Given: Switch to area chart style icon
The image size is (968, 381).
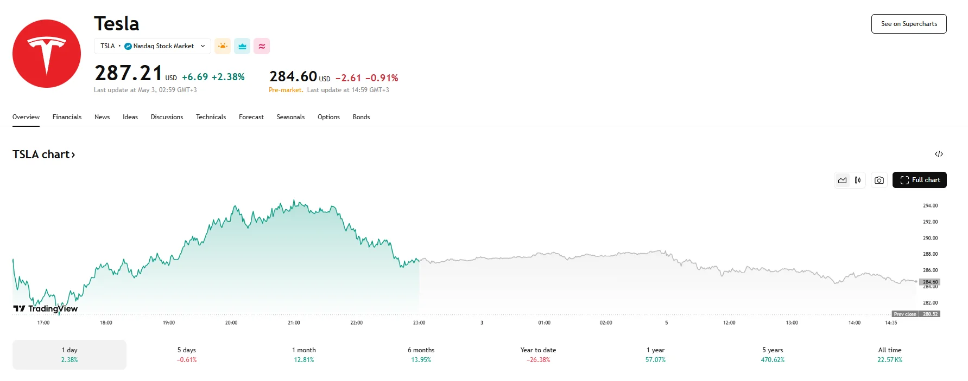Looking at the screenshot, I should [842, 180].
